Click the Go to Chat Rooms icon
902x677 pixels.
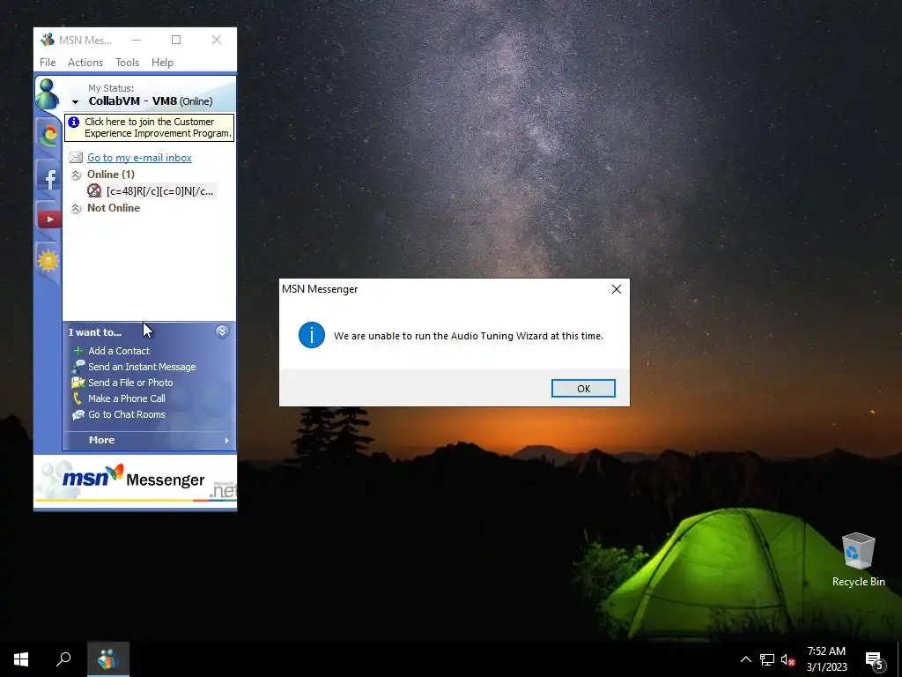pos(78,414)
